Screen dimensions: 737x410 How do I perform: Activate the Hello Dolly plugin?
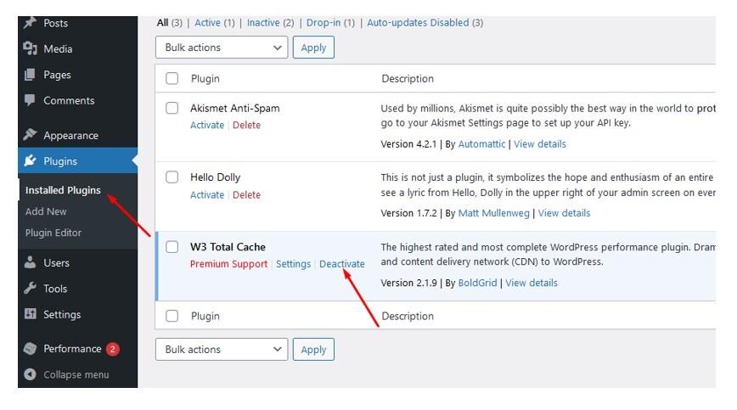coord(207,195)
